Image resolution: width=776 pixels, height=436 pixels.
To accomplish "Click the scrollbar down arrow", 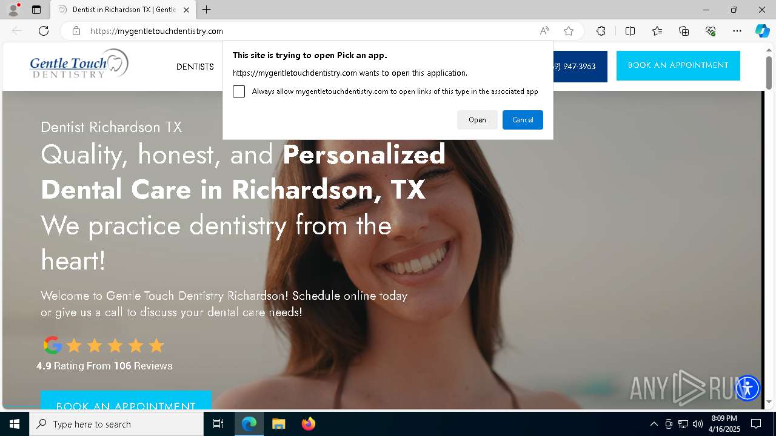I will [769, 401].
